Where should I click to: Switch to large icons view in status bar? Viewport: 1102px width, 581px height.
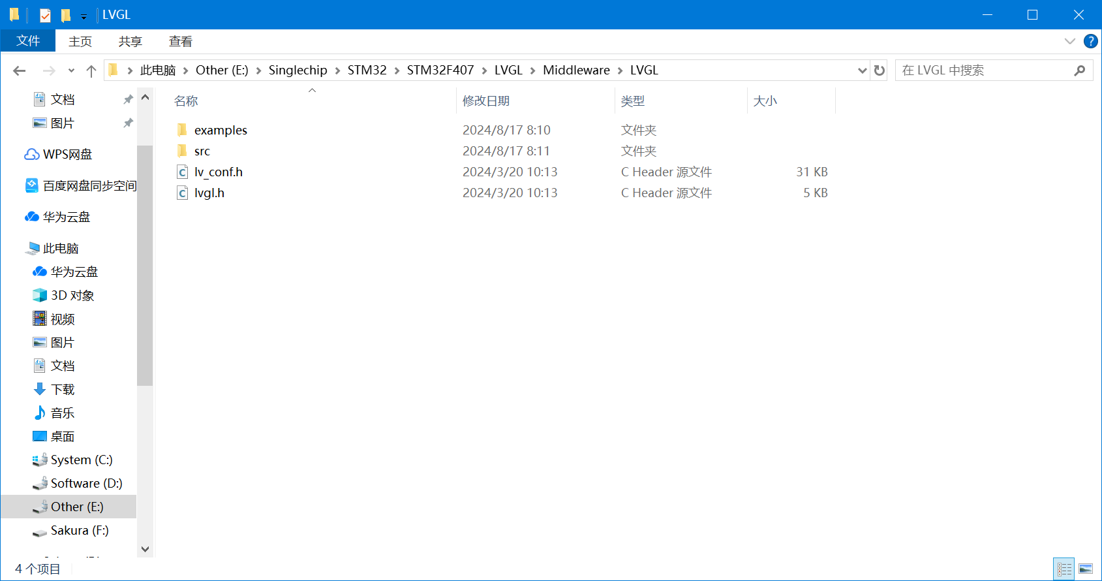[x=1086, y=569]
